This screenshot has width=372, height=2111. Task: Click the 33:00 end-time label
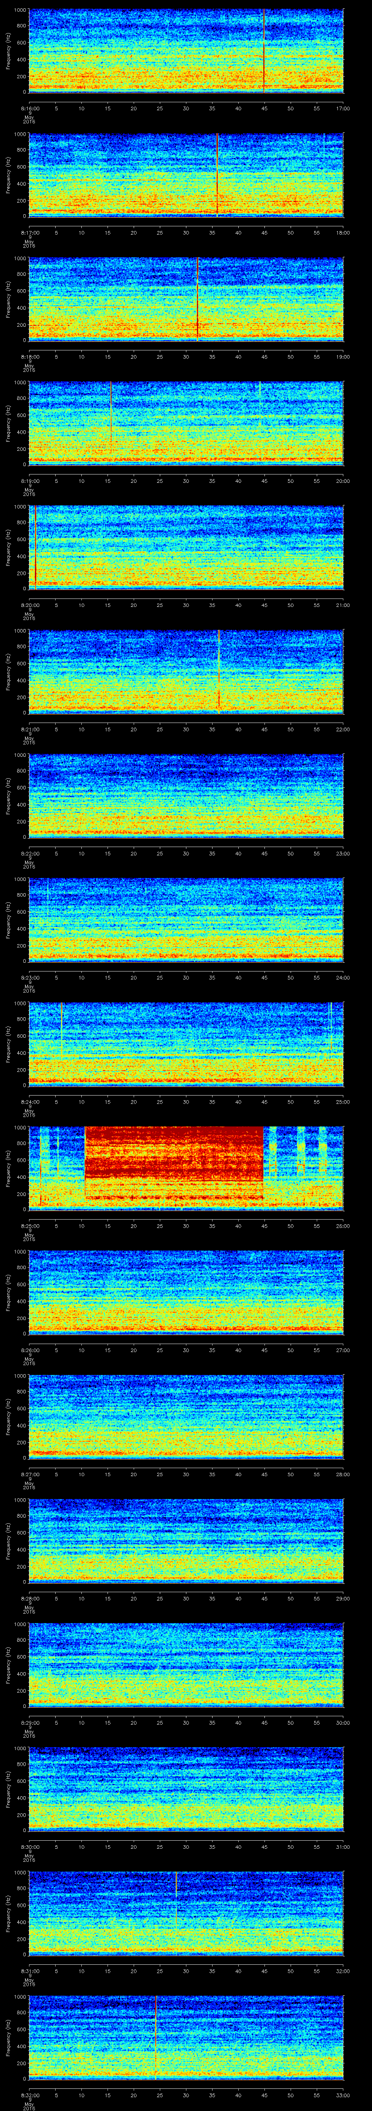pos(343,2095)
